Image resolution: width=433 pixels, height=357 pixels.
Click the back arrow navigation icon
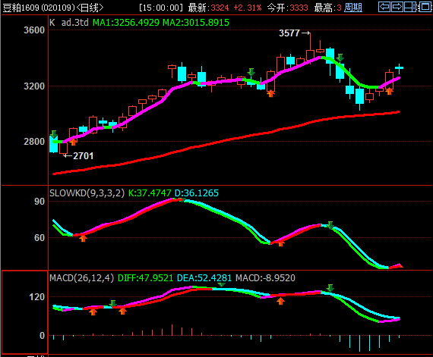coord(384,7)
